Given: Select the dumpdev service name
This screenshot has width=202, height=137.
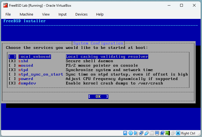Looking at the screenshot, I should (27, 83).
